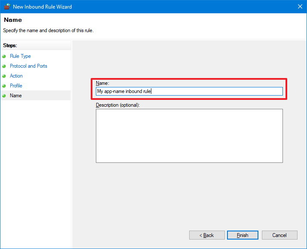Click inside the Name text field
Screen dimensions: 307x249
point(189,91)
